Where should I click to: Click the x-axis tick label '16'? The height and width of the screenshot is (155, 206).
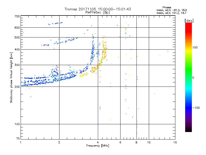[x=175, y=142]
